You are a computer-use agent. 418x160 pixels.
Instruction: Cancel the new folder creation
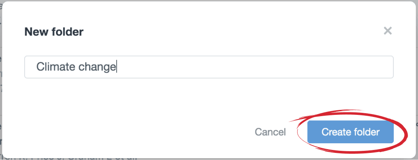[x=270, y=132]
